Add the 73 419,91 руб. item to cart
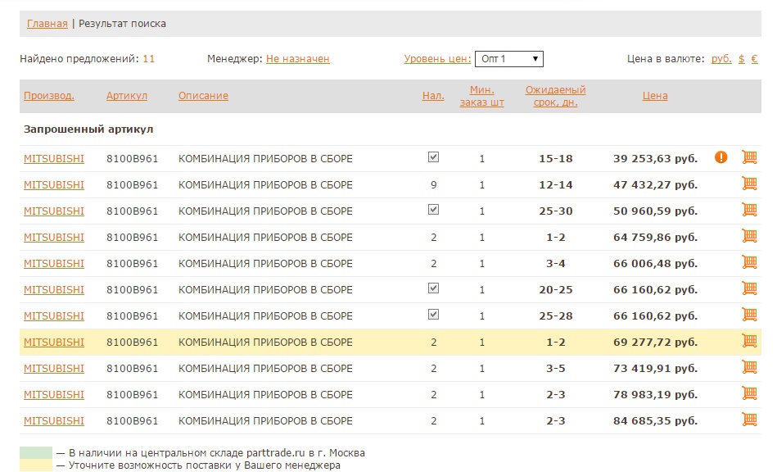Image resolution: width=777 pixels, height=472 pixels. (x=748, y=368)
